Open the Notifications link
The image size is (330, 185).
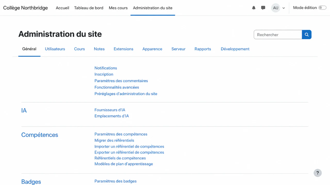pyautogui.click(x=106, y=68)
